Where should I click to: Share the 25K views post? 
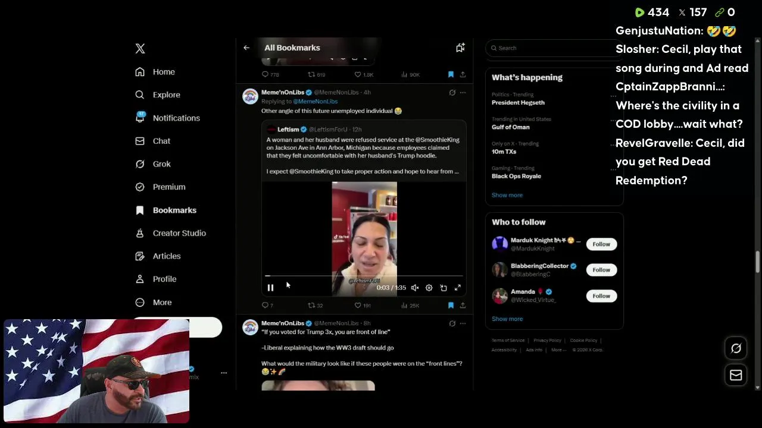pos(463,305)
